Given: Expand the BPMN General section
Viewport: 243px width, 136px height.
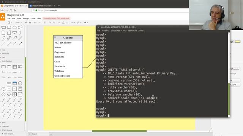Looking at the screenshot, I should click(6, 130).
